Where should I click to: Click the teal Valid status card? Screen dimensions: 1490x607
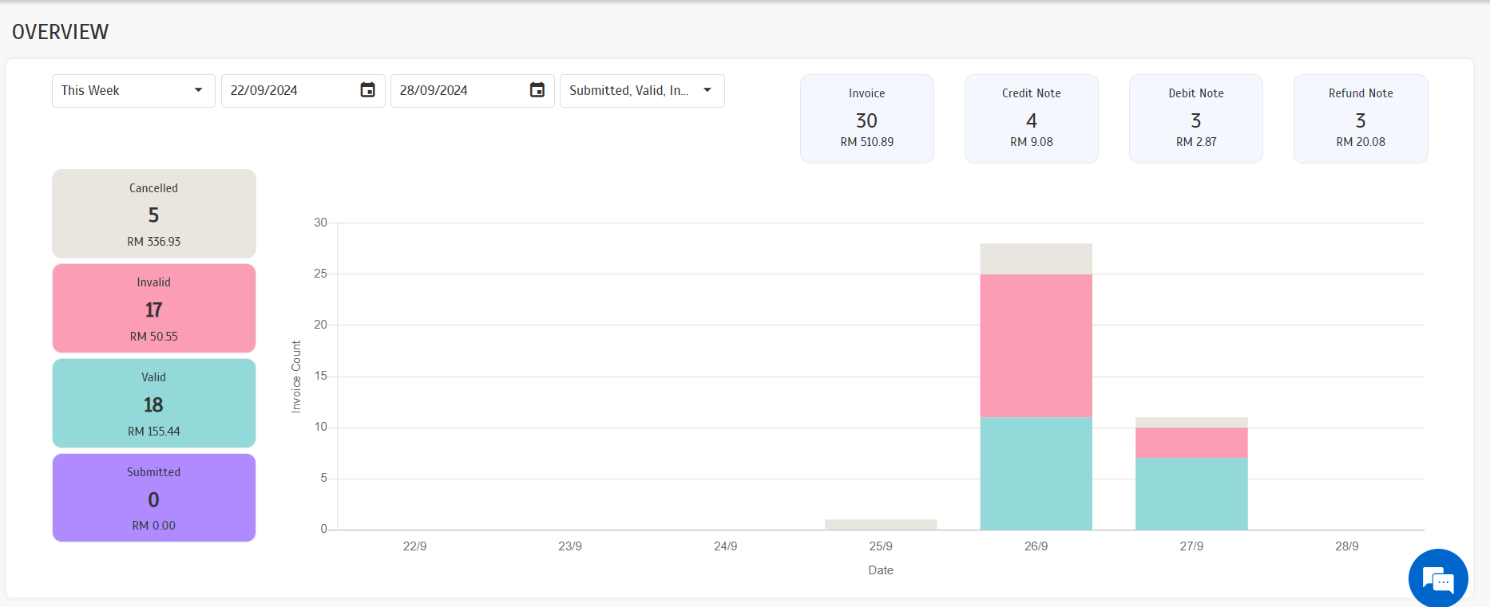pyautogui.click(x=154, y=404)
